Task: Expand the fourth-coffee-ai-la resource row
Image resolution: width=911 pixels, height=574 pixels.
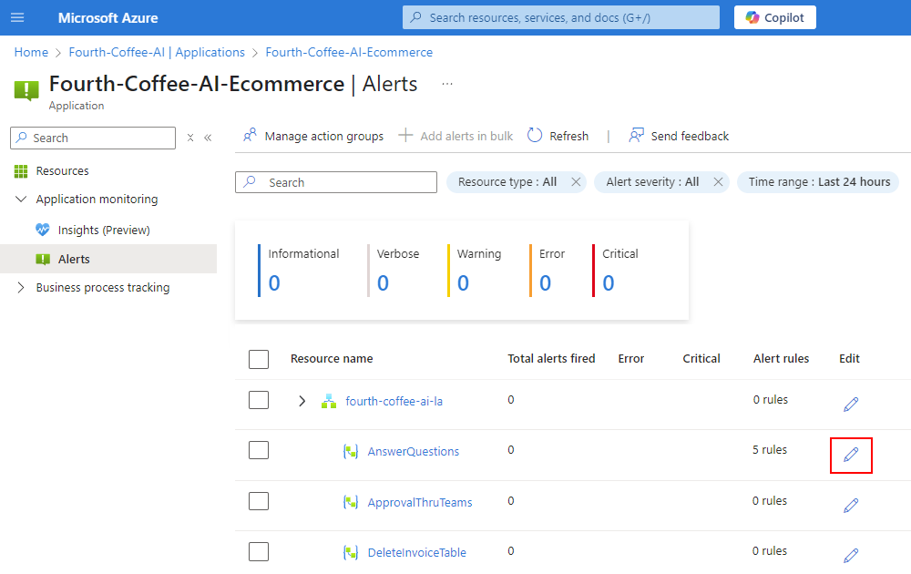Action: (302, 401)
